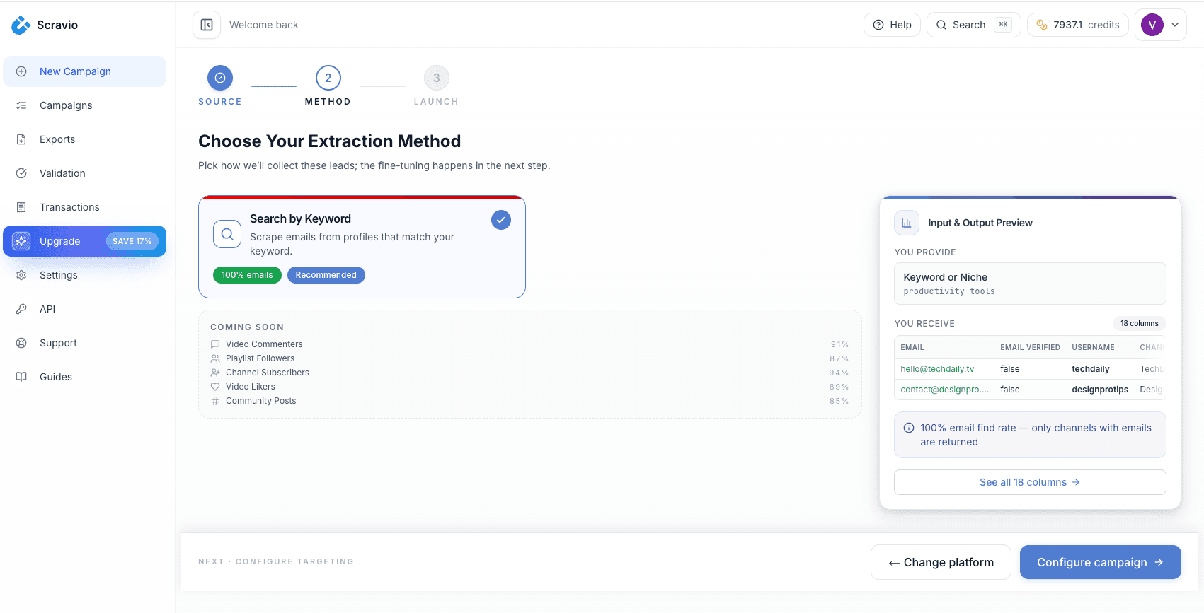Click hello@techdaily.tv email cell
The image size is (1204, 613).
937,369
